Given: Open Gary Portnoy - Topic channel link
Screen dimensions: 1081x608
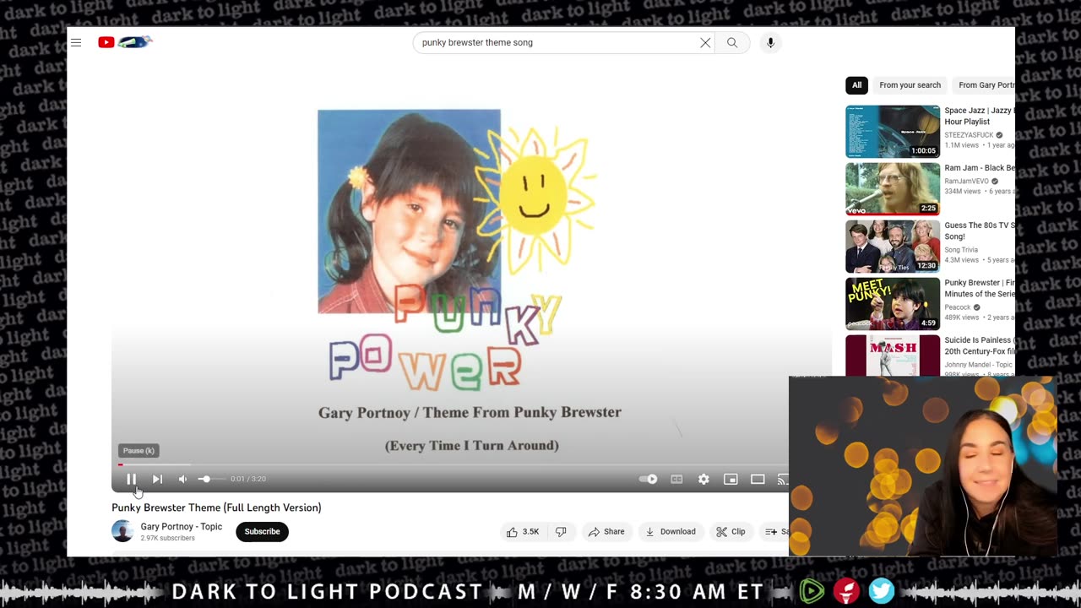Looking at the screenshot, I should (x=182, y=526).
